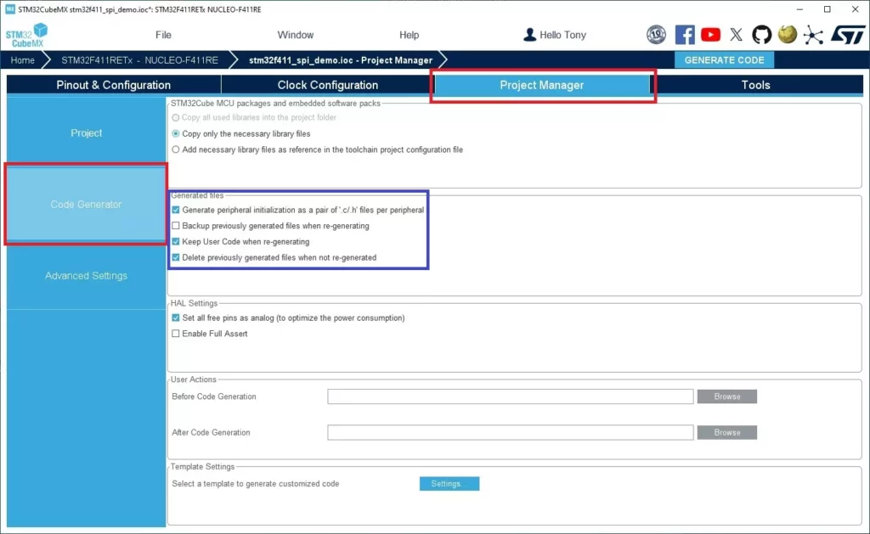Switch to Clock Configuration tab
870x534 pixels.
327,85
